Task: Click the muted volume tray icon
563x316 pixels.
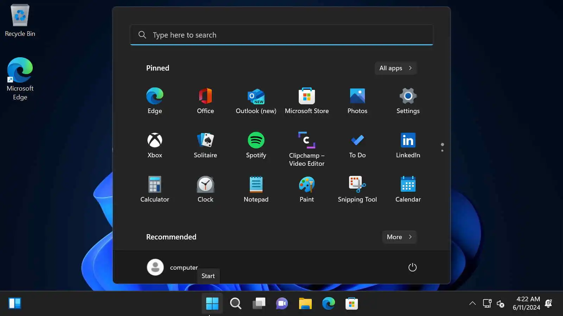Action: click(x=500, y=303)
